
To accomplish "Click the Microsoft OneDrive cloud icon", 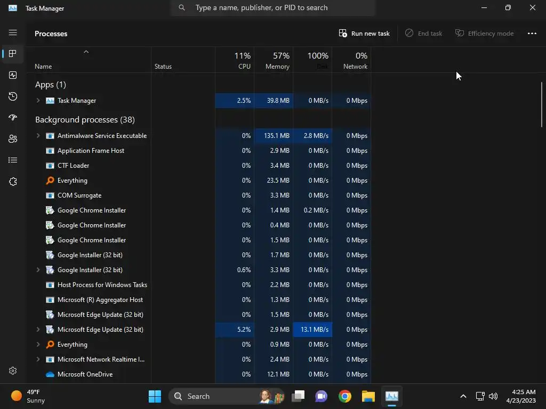I will pos(50,374).
